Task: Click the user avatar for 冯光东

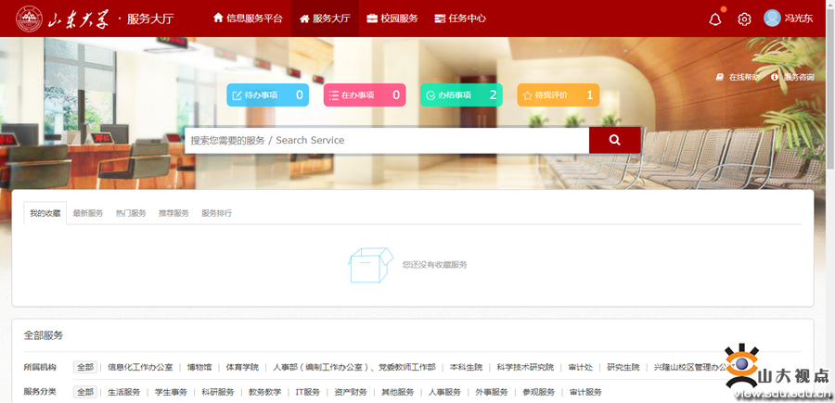Action: point(772,19)
